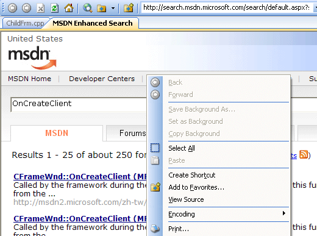Image resolution: width=317 pixels, height=236 pixels.
Task: Click the msdn2.microsoft.com/zh-tw URL text
Action: (x=80, y=202)
